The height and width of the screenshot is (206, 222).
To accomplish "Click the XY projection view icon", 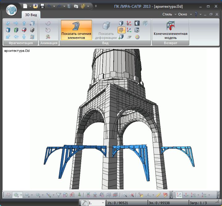I will (x=204, y=195).
